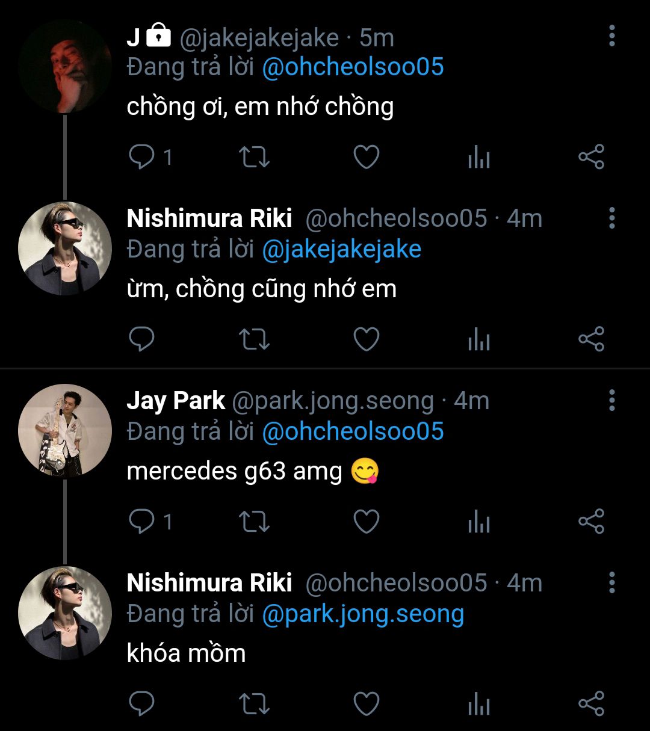Like the tweet 'ừm, chồng cũng nhớ em'
Image resolution: width=650 pixels, height=731 pixels.
(x=366, y=339)
